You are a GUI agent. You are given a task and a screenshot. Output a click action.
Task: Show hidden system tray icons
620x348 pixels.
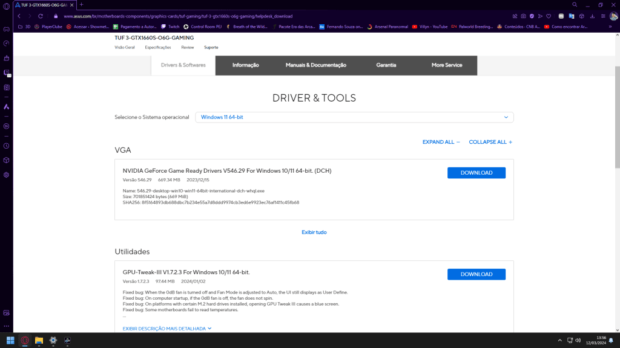point(559,341)
